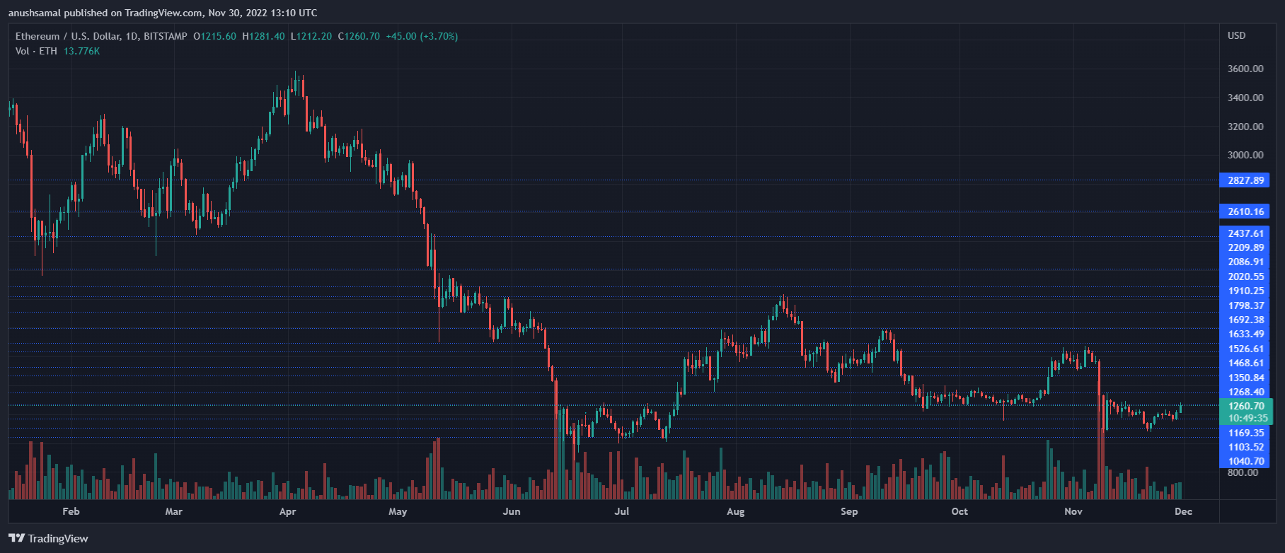This screenshot has height=553, width=1285.
Task: Select the Vol · ETH indicator label
Action: point(36,51)
